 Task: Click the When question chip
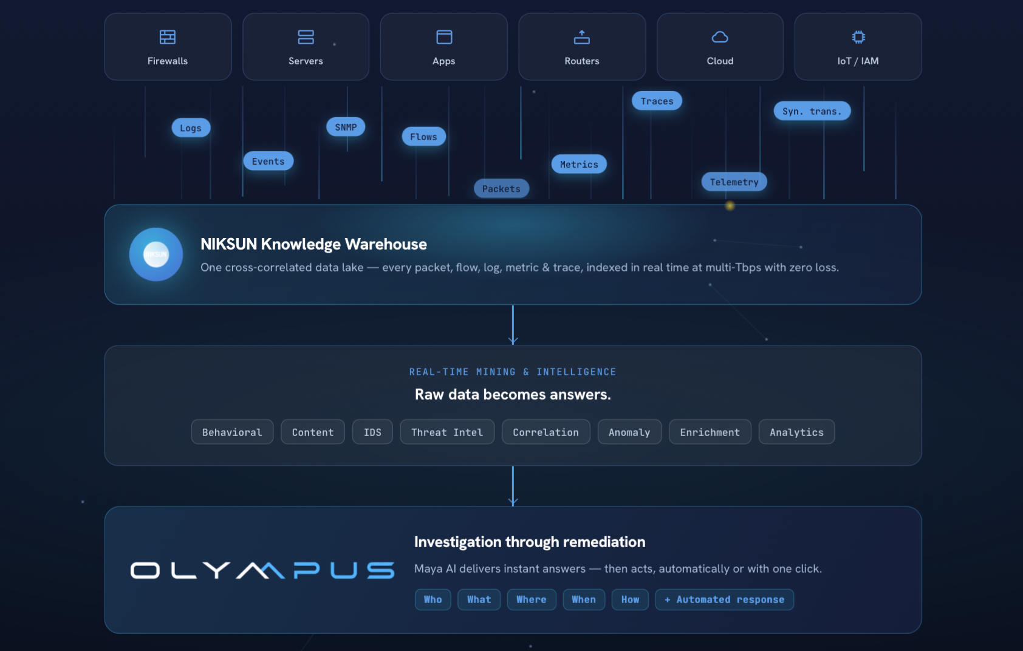(x=584, y=599)
